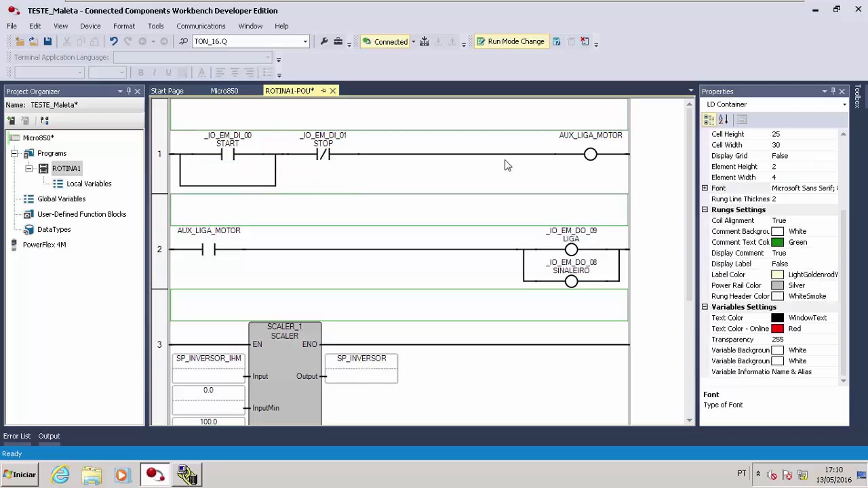Image resolution: width=868 pixels, height=488 pixels.
Task: Click the SCALER_1 function block
Action: coord(285,373)
